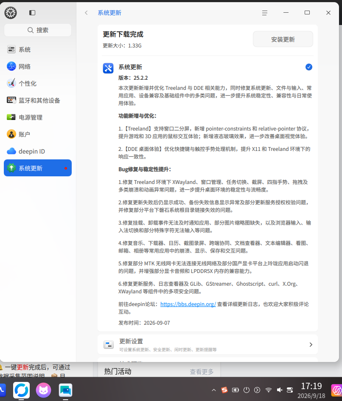342x401 pixels.
Task: Launch the pink cat app in the dock
Action: 44,390
